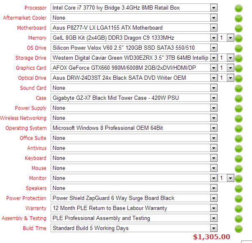Open the Optical Drive quantity dropdown
Image resolution: width=252 pixels, height=243 pixels.
[x=230, y=78]
